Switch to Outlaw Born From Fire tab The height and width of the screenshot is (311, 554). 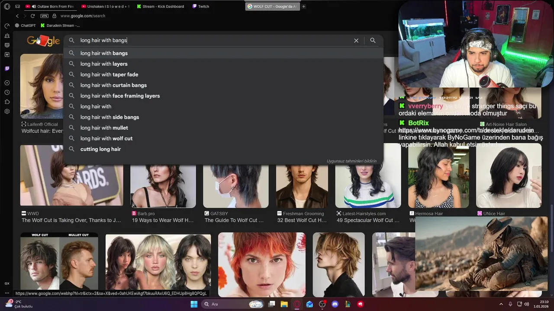[50, 6]
